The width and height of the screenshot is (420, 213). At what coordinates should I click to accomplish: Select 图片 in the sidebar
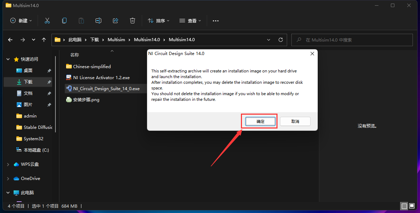[x=28, y=105]
